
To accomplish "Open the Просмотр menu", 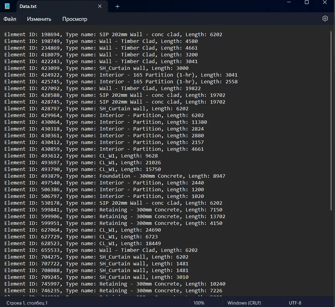I will coord(75,19).
